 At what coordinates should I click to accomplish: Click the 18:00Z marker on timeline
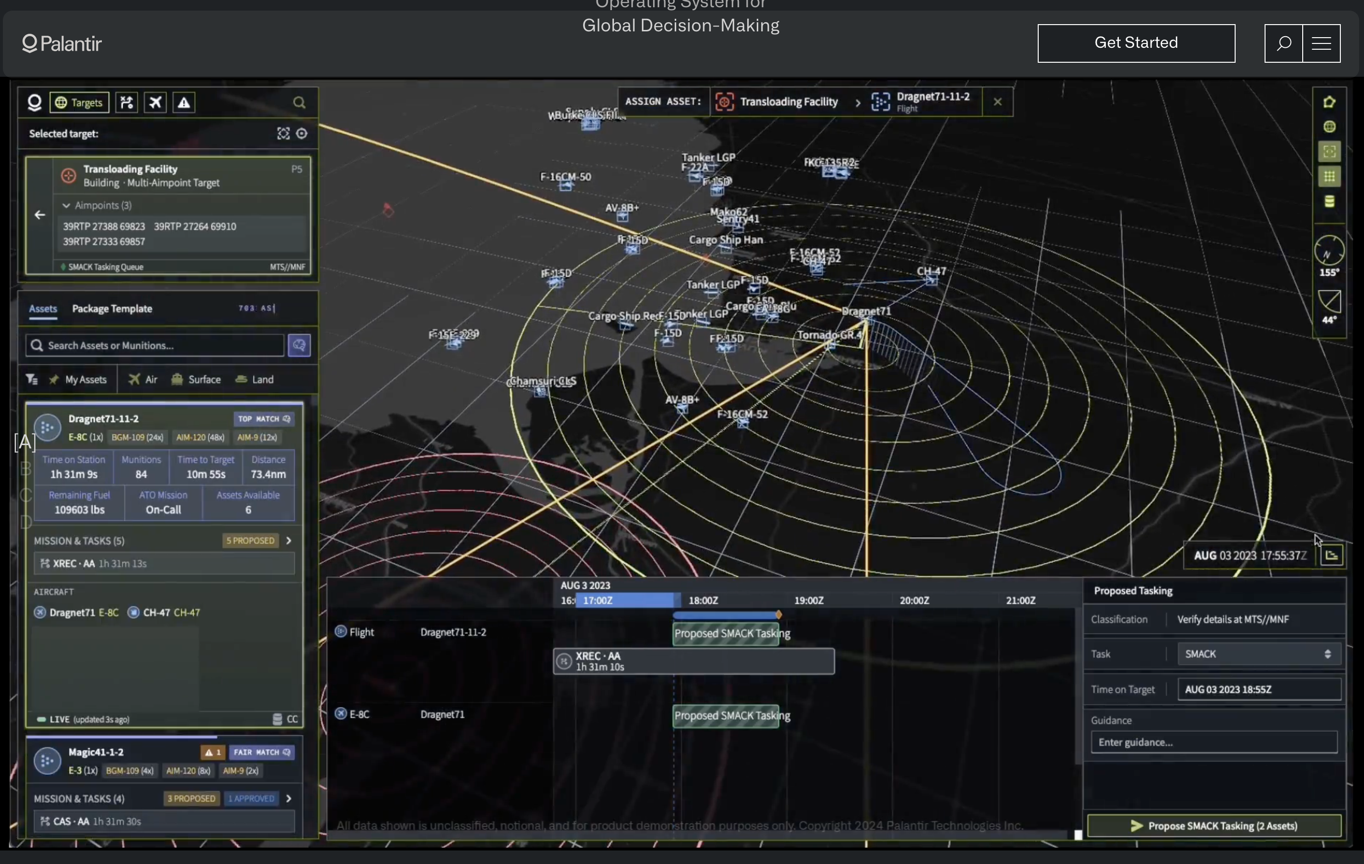pos(703,600)
